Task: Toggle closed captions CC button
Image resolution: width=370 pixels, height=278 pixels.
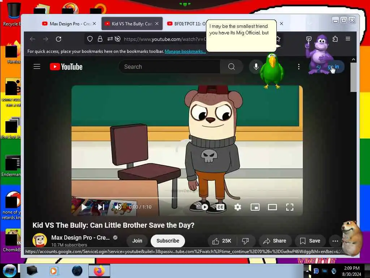Action: [220, 207]
